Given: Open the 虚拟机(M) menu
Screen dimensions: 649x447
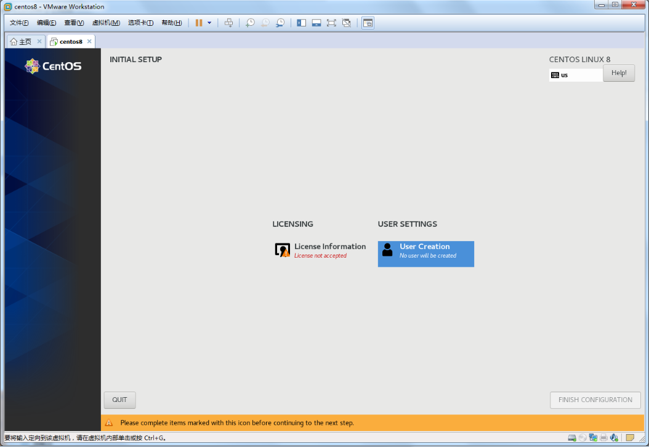Looking at the screenshot, I should (106, 23).
